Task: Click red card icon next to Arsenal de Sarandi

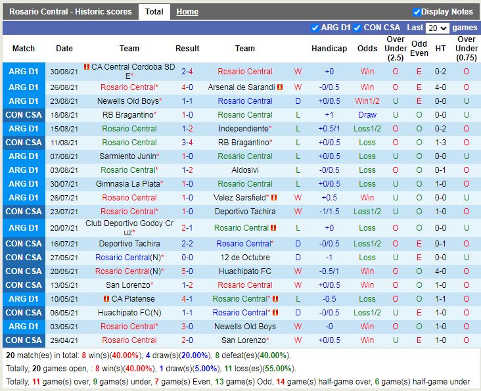Action: coord(280,87)
